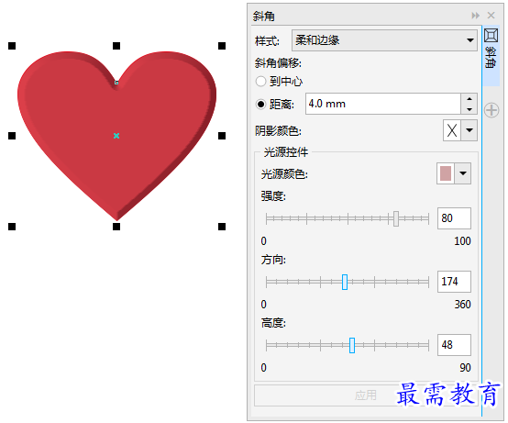Screen dimensions: 508x423
Task: Click the bottom-right selection handle of heart
Action: pyautogui.click(x=222, y=227)
